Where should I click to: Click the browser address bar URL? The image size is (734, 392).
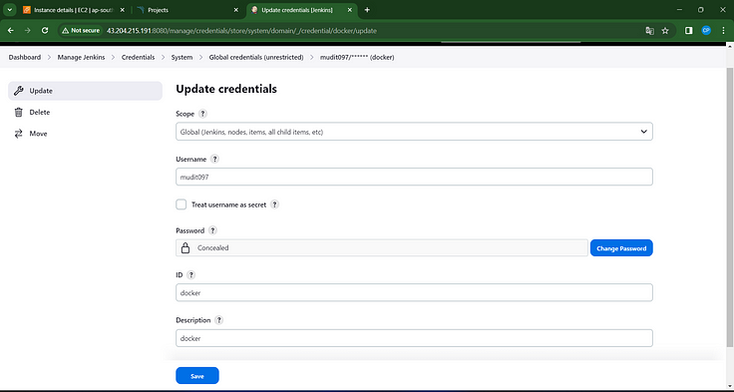(x=241, y=31)
